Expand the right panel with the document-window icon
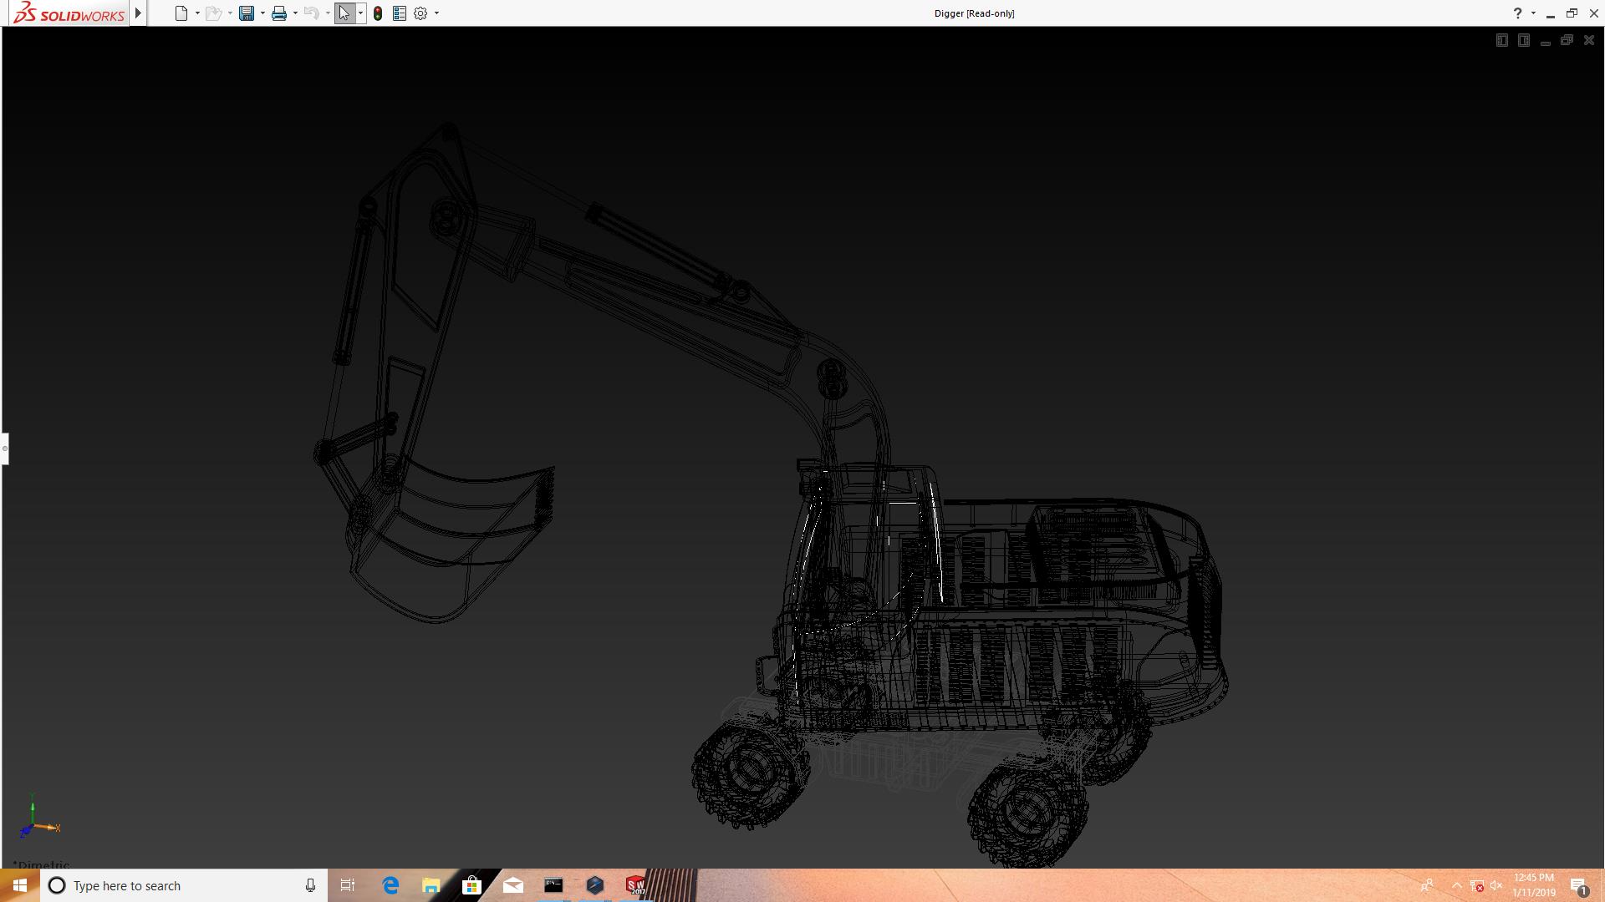 point(1524,40)
